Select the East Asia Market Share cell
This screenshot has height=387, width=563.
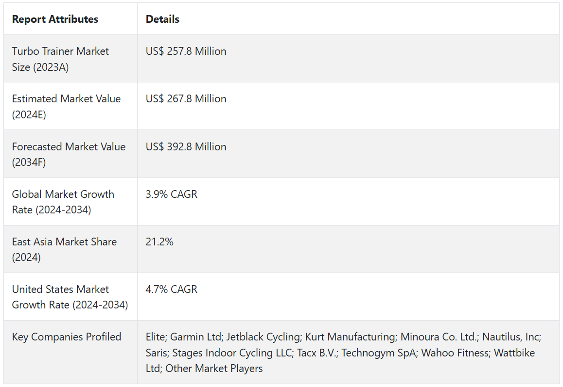pos(64,249)
